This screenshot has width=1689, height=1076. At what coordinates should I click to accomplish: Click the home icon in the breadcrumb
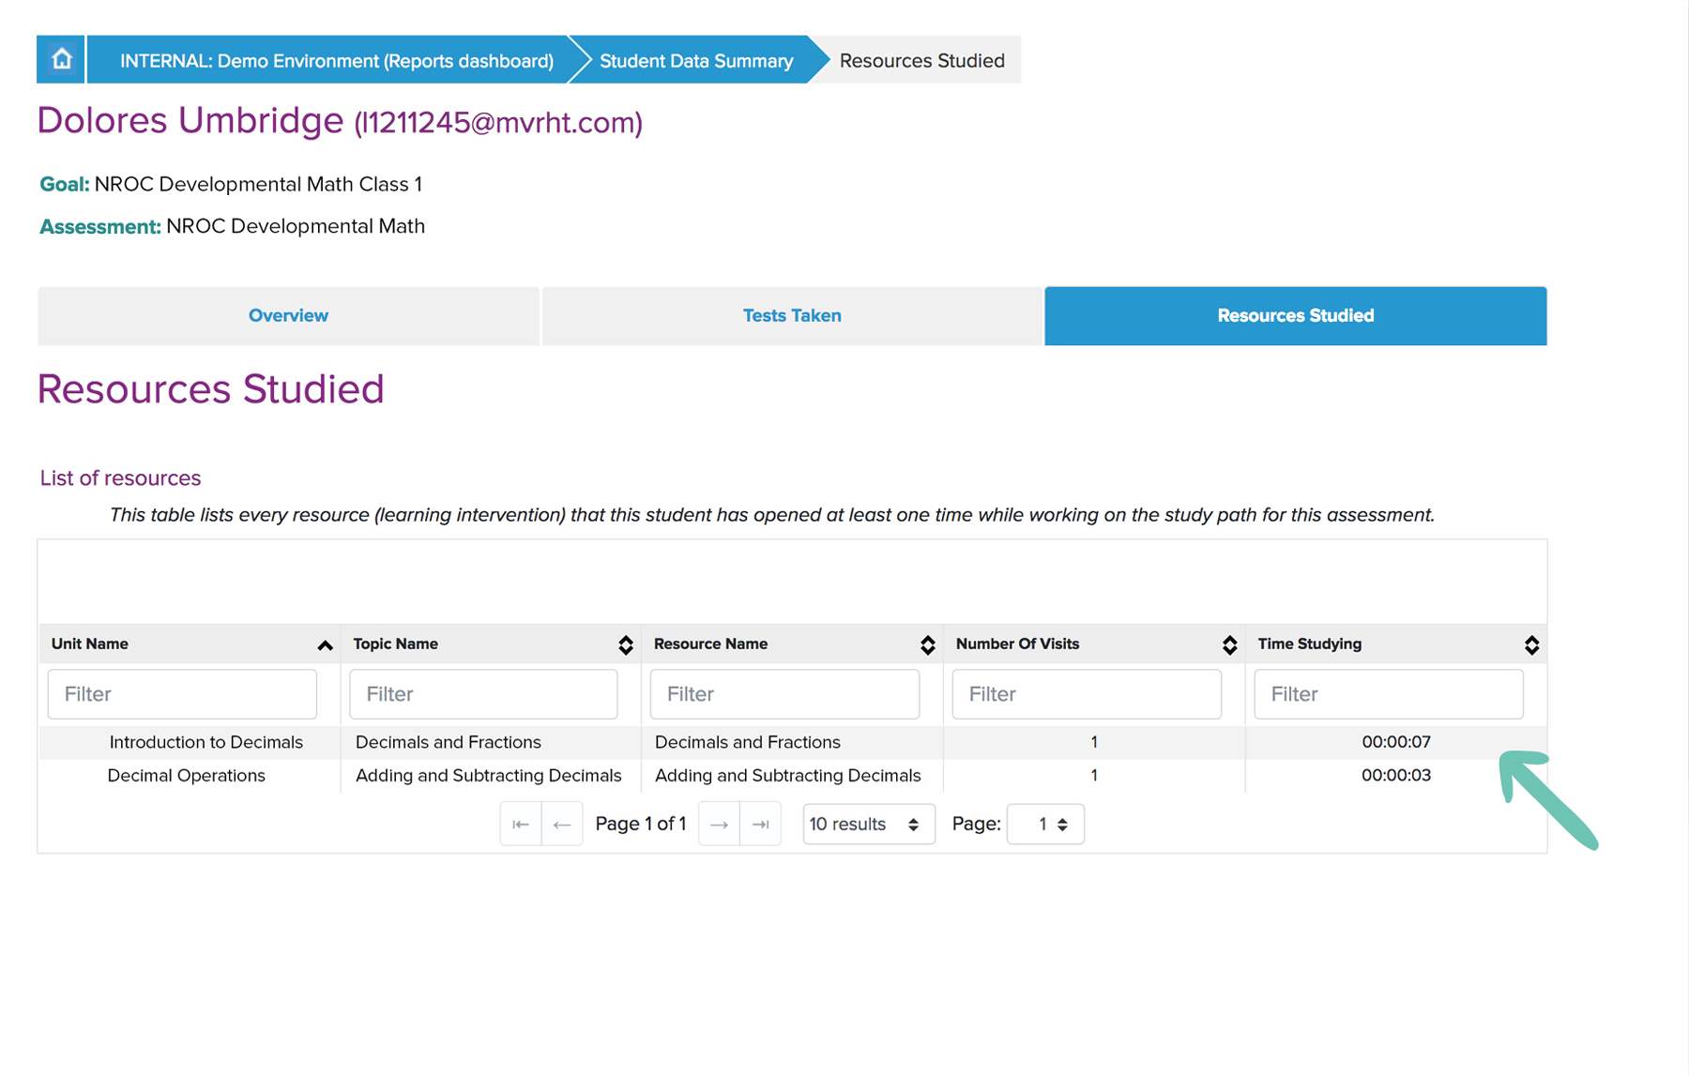tap(60, 59)
